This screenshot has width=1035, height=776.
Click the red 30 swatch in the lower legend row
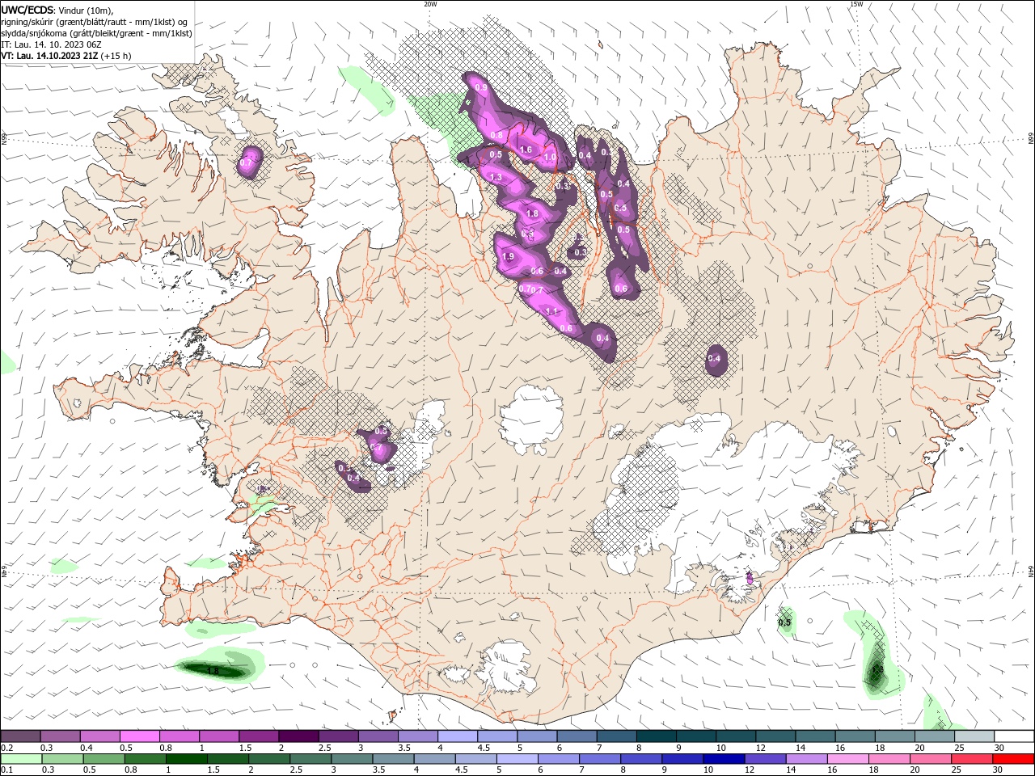point(1013,759)
